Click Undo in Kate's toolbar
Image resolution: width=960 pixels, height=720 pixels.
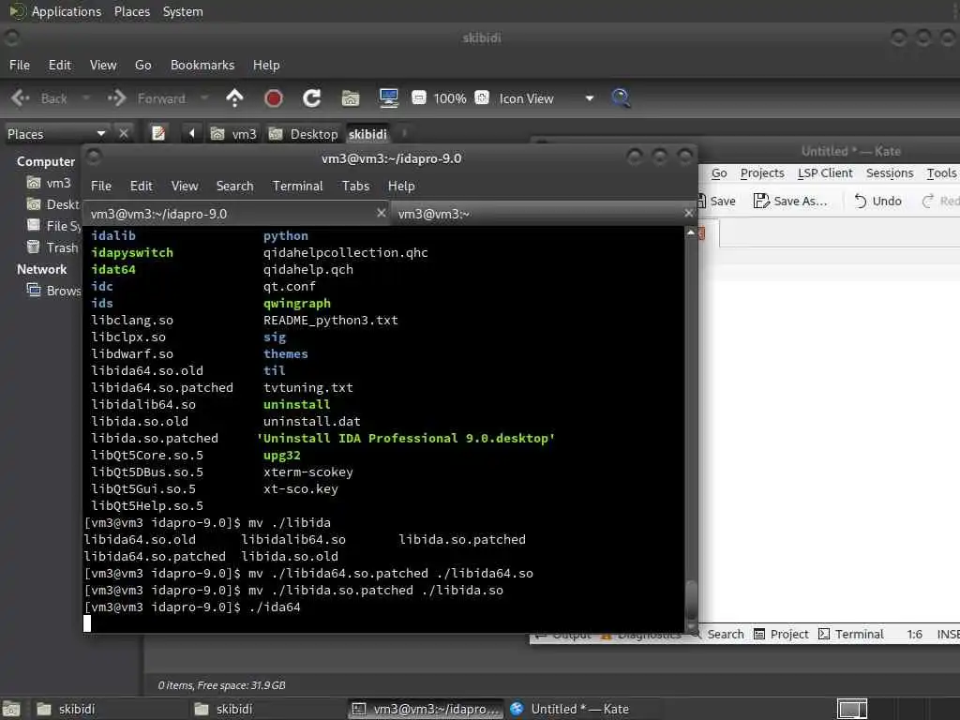[x=877, y=201]
